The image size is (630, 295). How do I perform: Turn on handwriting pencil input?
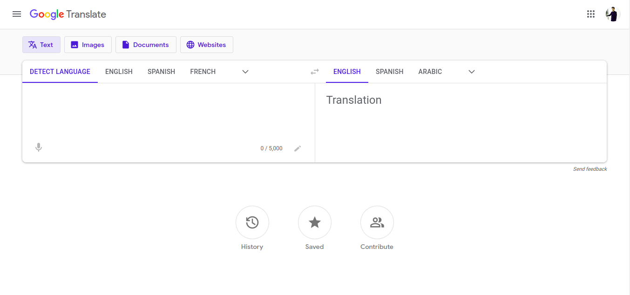coord(298,148)
